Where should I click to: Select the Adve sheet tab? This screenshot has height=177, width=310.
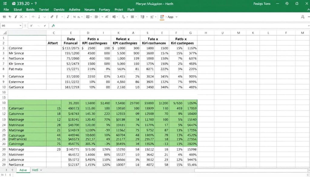click(23, 170)
